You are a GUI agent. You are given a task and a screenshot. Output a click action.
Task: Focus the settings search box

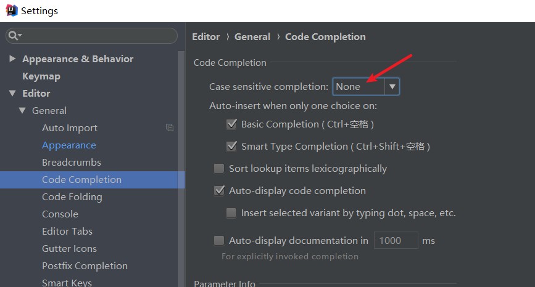pos(96,36)
